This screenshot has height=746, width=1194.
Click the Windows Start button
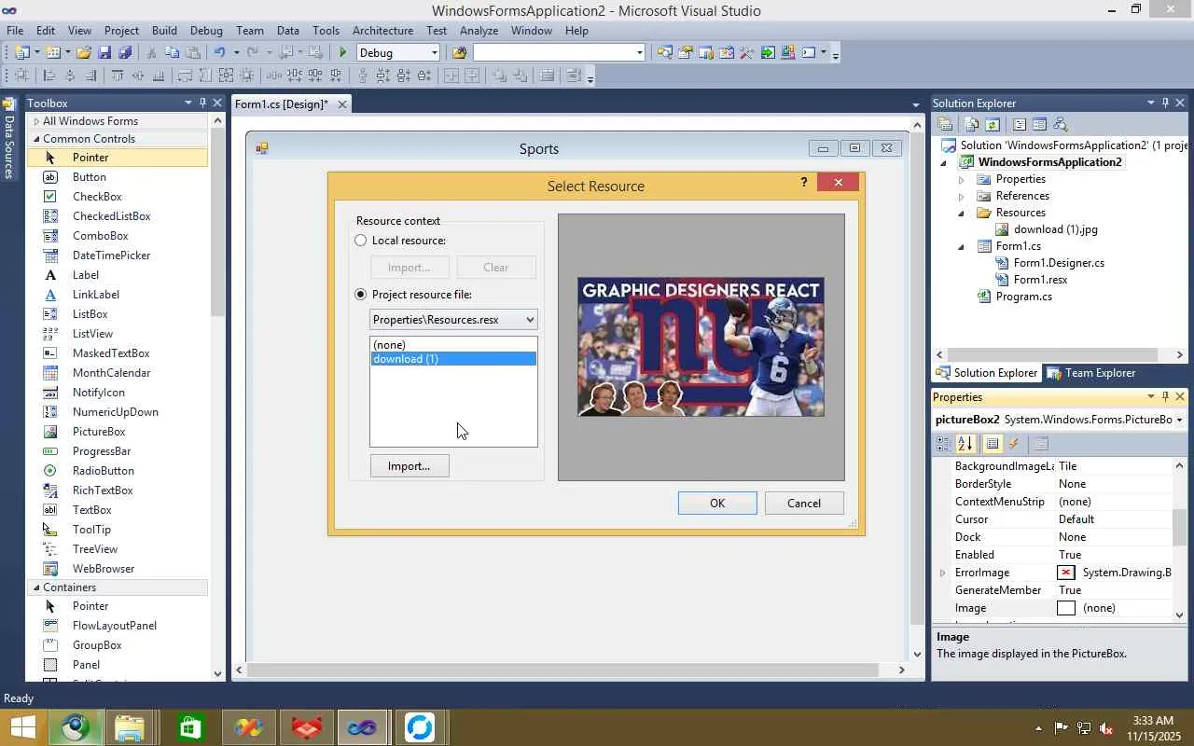pyautogui.click(x=22, y=727)
